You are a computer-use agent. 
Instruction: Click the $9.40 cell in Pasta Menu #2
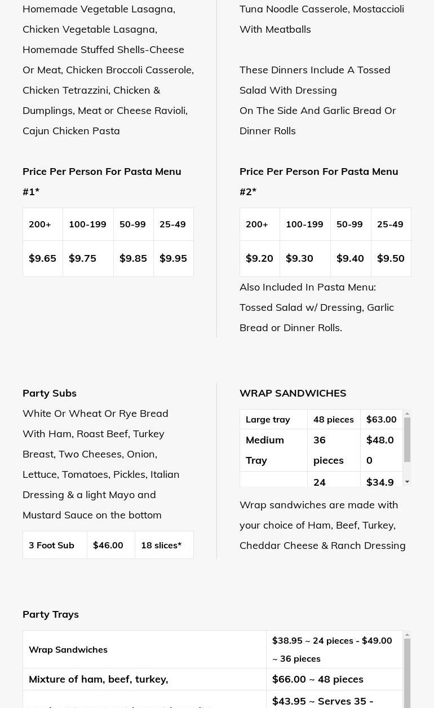[350, 258]
